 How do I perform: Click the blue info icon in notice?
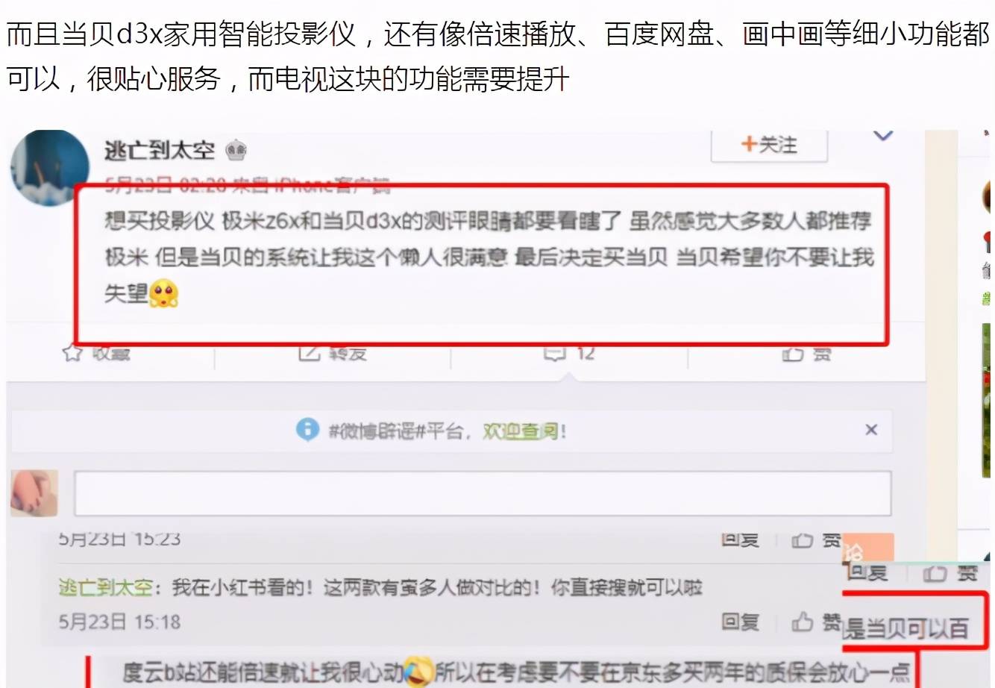[x=307, y=429]
